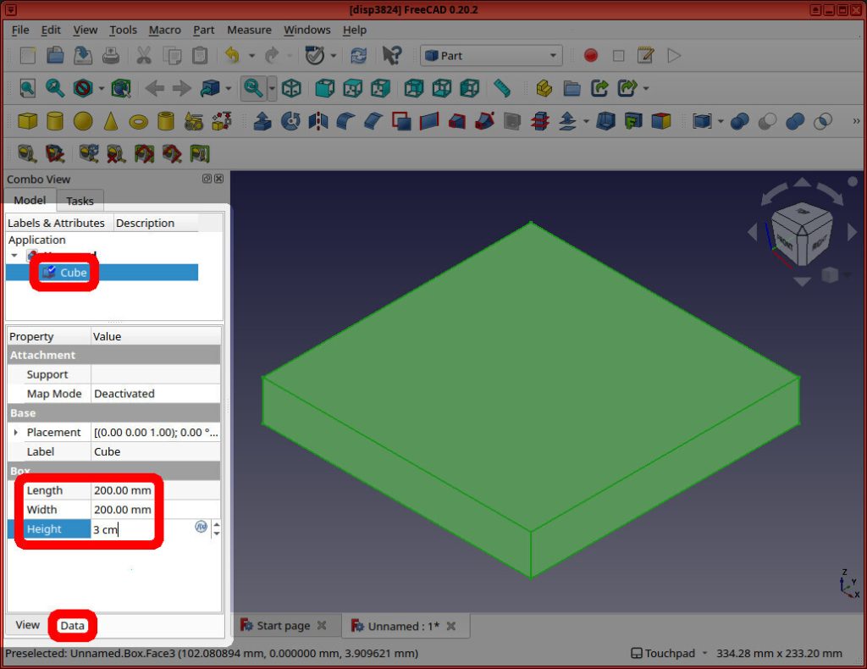This screenshot has height=669, width=867.
Task: Fit the whole model in view
Action: click(x=27, y=88)
